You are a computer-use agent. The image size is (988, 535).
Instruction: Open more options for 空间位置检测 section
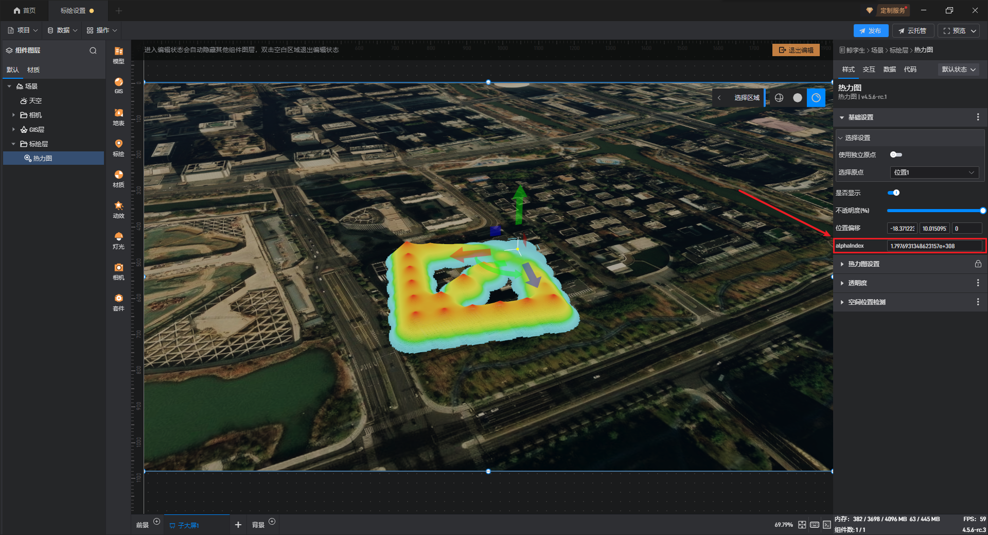point(978,302)
